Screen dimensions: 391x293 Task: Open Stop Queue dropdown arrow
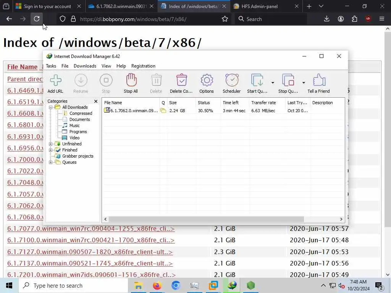coord(304,83)
